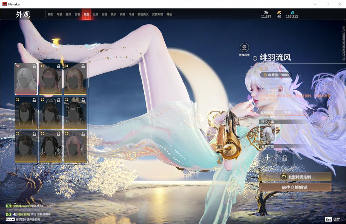The image size is (346, 224).
Task: Click the Esc 返回 back button
Action: (x=333, y=220)
